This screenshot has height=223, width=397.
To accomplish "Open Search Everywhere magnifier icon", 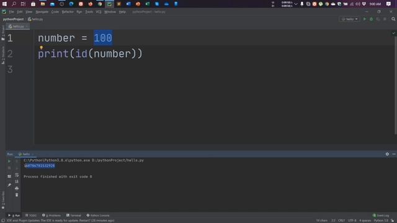I will click(x=393, y=19).
